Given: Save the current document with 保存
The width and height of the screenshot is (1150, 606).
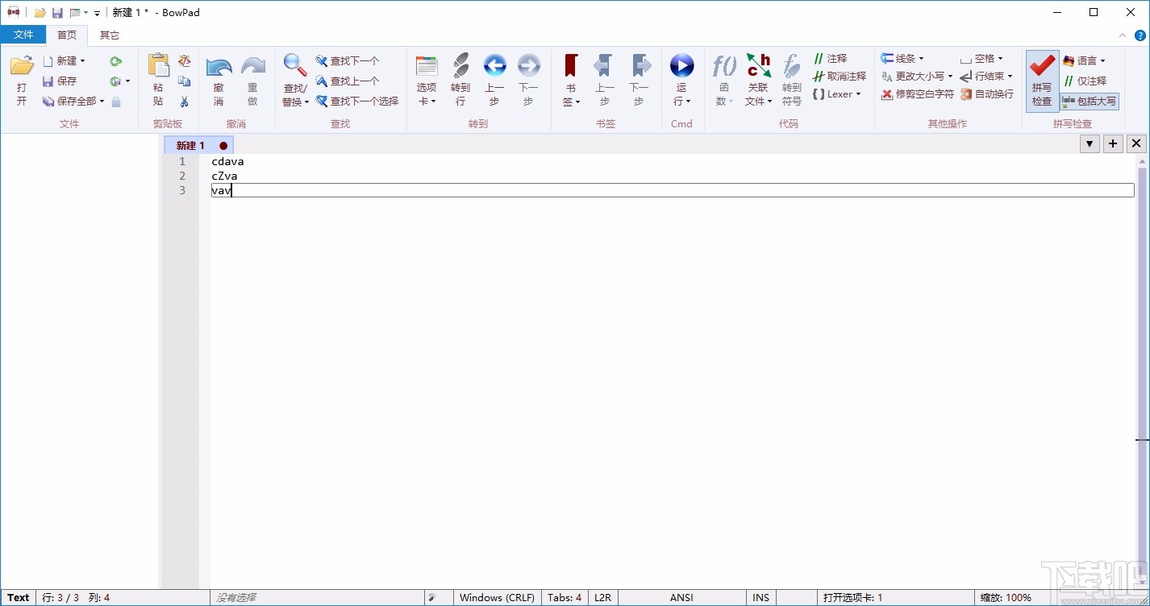Looking at the screenshot, I should (x=60, y=81).
